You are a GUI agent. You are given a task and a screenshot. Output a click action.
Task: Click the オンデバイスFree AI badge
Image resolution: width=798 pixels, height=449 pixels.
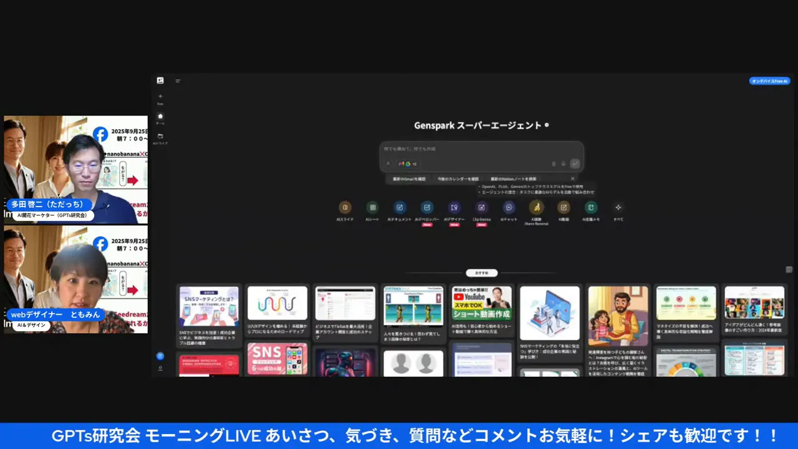point(769,81)
